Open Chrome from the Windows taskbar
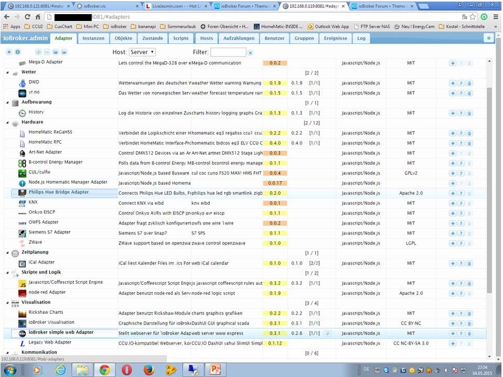503x377 pixels. click(x=104, y=370)
